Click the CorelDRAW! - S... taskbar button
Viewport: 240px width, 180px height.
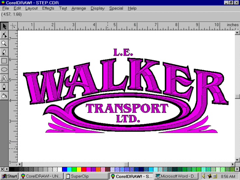131,176
